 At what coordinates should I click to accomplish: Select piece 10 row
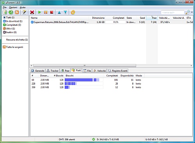pos(111,80)
